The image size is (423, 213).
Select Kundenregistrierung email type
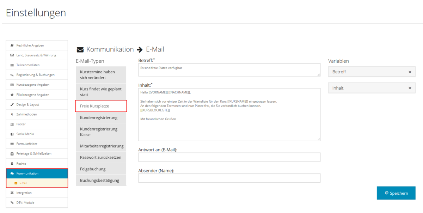tap(101, 118)
